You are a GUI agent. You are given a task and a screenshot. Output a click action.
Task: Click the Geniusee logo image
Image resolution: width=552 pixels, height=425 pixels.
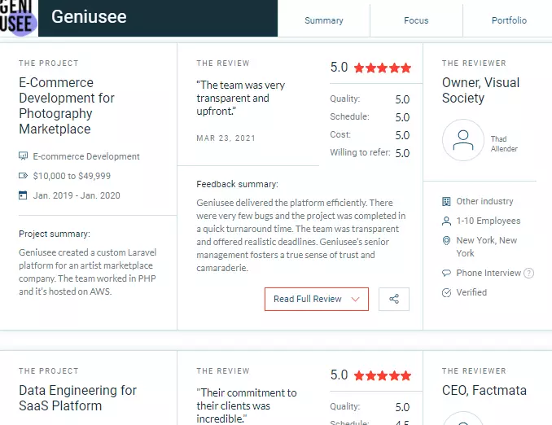pyautogui.click(x=18, y=18)
